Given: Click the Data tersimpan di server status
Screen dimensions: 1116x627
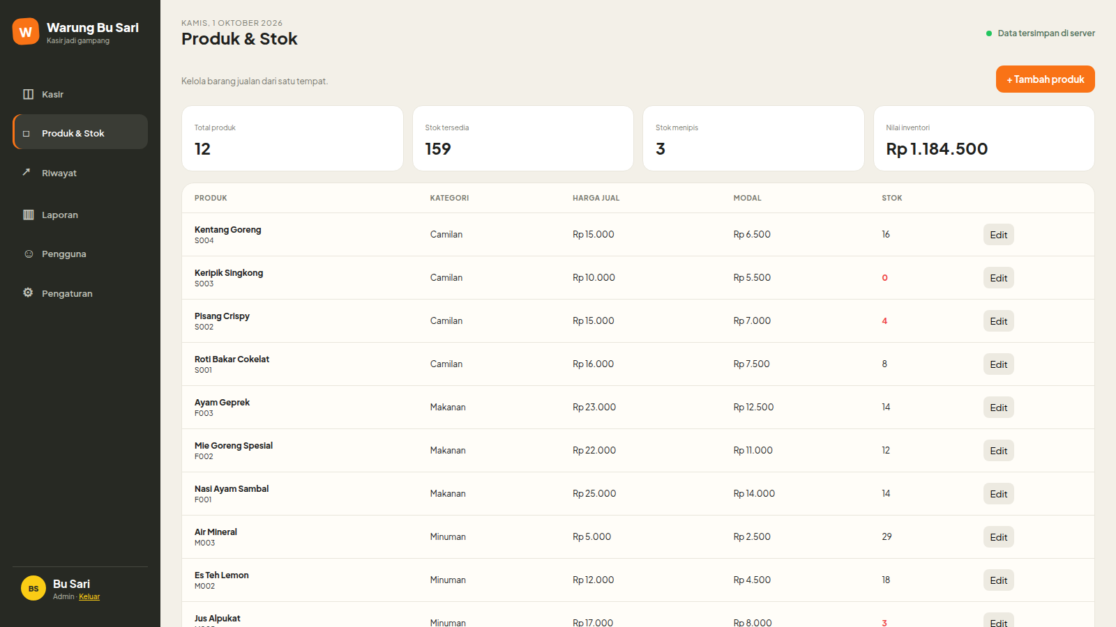Looking at the screenshot, I should (1040, 33).
